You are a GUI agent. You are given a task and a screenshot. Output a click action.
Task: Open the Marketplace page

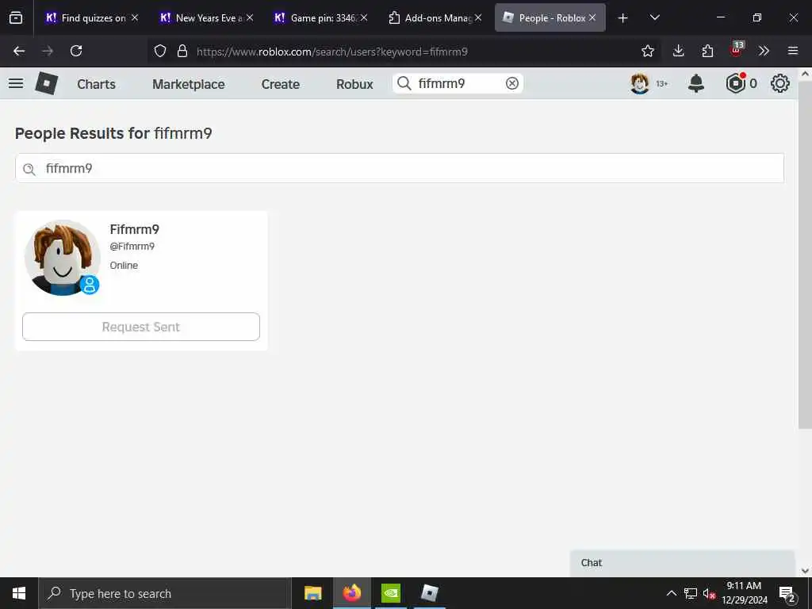189,84
